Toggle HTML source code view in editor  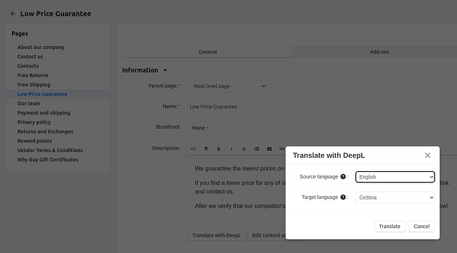pyautogui.click(x=193, y=149)
